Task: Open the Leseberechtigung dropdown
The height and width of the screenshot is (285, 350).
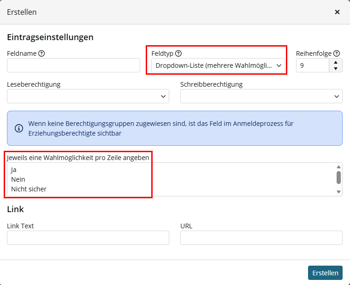Action: pos(88,96)
